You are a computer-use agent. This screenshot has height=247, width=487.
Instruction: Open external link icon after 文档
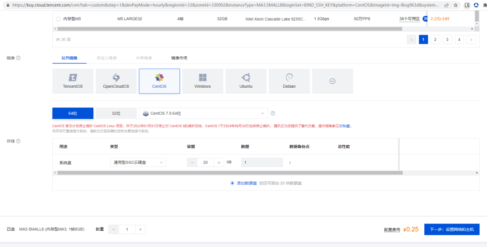click(x=348, y=126)
